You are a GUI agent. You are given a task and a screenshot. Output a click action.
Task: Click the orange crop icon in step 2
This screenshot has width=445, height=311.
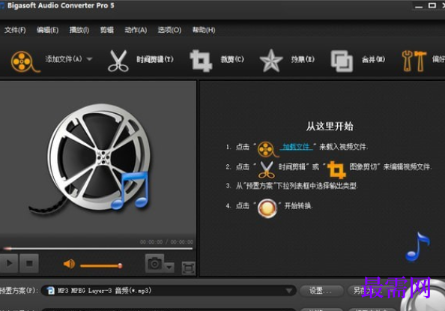[336, 169]
